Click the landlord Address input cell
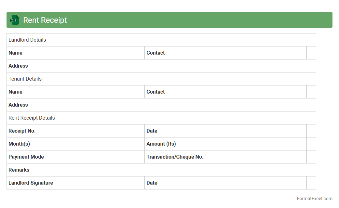The width and height of the screenshot is (339, 208). [x=225, y=66]
